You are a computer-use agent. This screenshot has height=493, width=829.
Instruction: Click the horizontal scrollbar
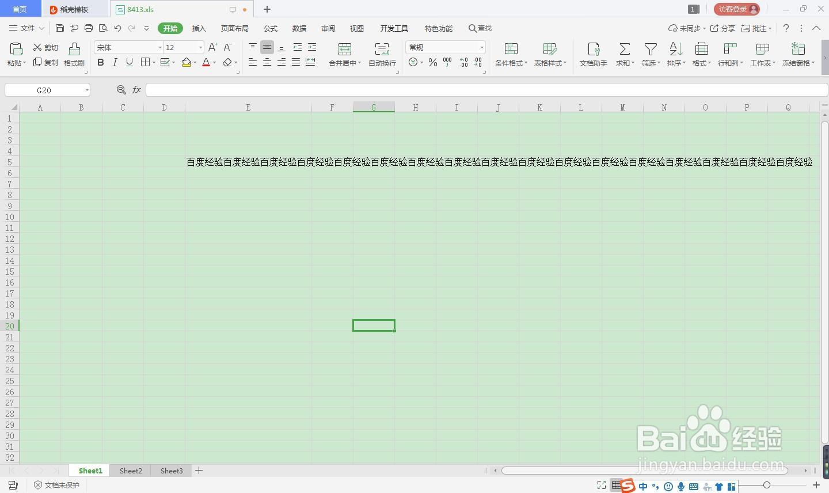(644, 471)
